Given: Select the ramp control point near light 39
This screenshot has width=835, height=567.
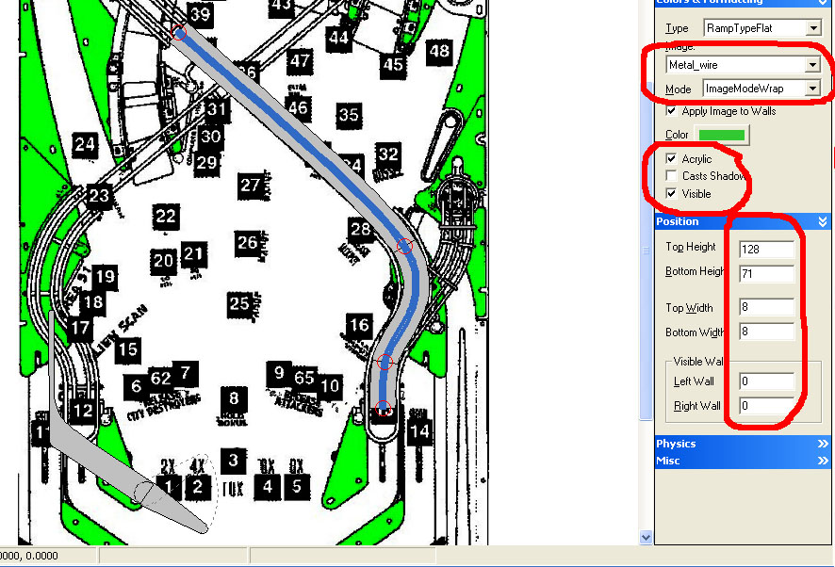Looking at the screenshot, I should point(181,34).
